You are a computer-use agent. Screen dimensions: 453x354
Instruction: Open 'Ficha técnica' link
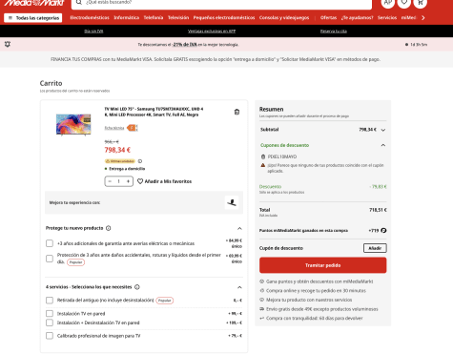[114, 128]
